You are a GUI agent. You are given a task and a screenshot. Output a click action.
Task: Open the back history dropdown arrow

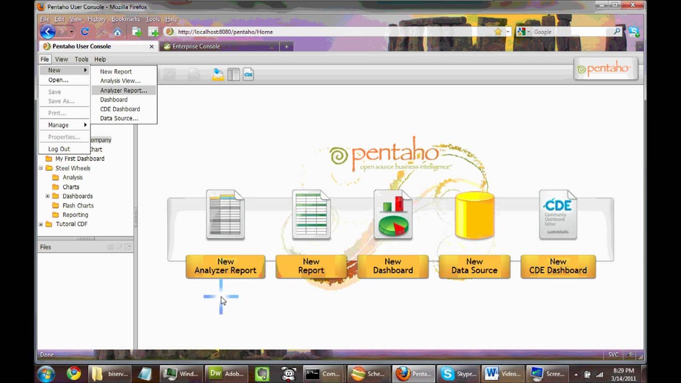(71, 32)
